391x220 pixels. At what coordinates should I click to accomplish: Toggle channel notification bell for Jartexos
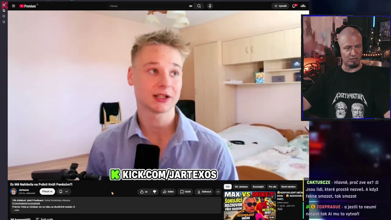[x=61, y=192]
